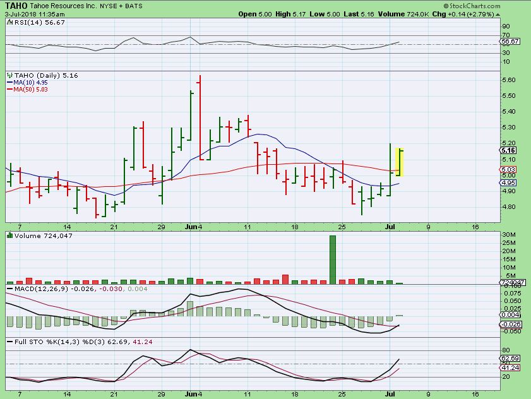Click the 5.60 price axis label

click(509, 80)
